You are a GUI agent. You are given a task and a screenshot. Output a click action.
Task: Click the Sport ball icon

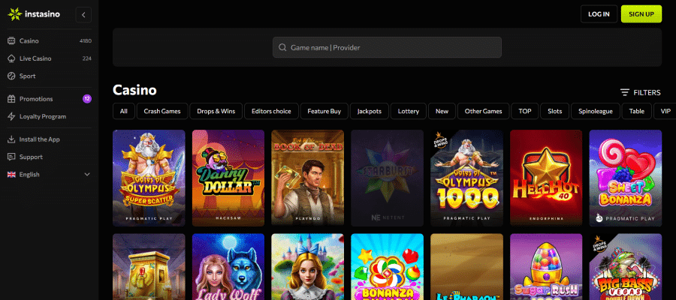coord(11,76)
